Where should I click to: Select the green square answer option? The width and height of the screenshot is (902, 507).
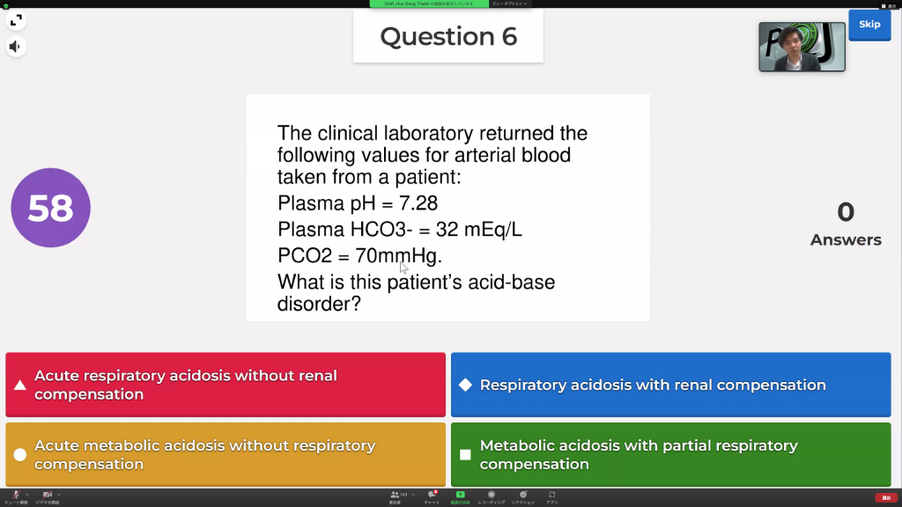(670, 454)
